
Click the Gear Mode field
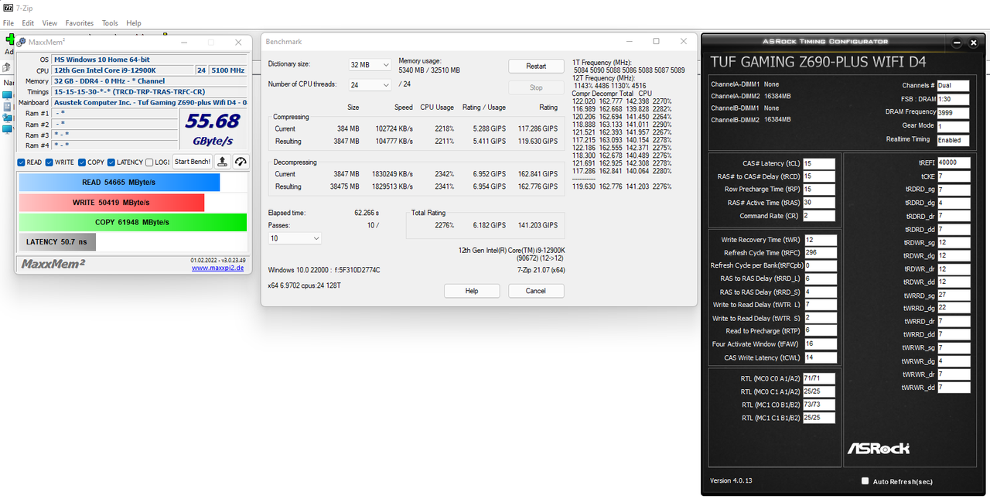point(953,126)
